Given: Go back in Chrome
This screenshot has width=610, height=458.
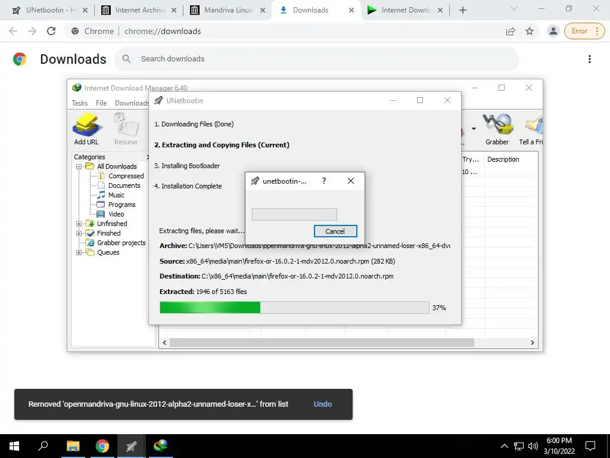Looking at the screenshot, I should tap(13, 31).
